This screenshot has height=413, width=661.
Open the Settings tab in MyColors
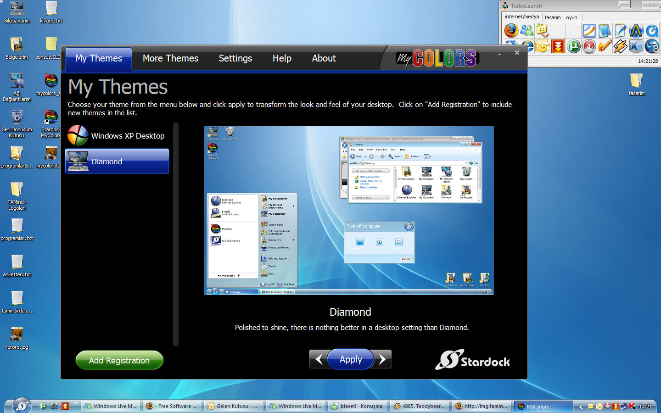[235, 59]
